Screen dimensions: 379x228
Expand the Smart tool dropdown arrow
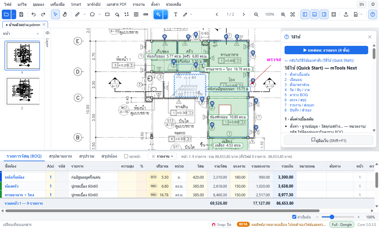pos(165,14)
